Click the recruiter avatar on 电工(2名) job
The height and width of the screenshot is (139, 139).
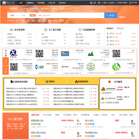[132, 121]
